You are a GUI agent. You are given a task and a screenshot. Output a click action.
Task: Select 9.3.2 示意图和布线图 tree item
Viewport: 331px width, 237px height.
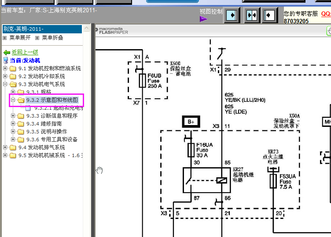[52, 100]
